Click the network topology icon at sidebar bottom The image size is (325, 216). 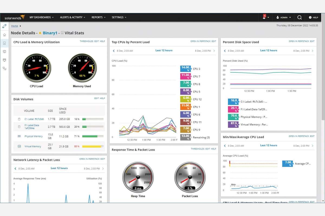point(4,69)
